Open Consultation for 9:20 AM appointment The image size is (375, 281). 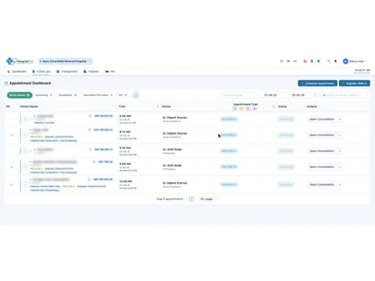[x=322, y=151]
